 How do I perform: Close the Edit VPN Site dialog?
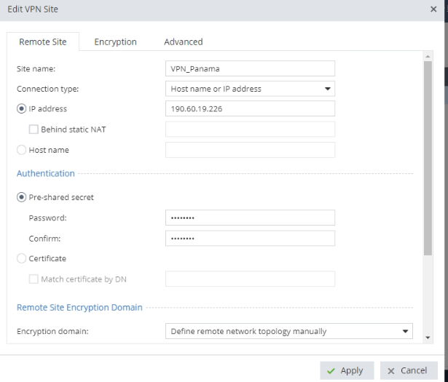click(x=433, y=9)
